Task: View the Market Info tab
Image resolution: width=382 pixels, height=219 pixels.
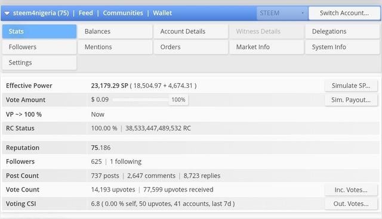Action: [267, 47]
